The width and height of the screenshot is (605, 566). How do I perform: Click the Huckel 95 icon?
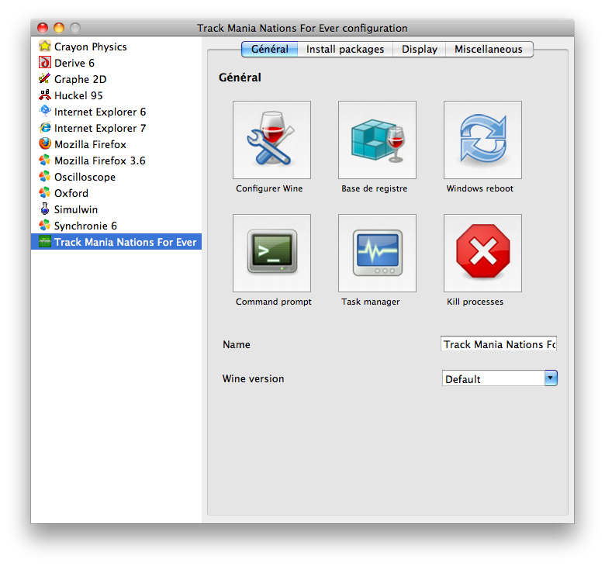coord(45,95)
